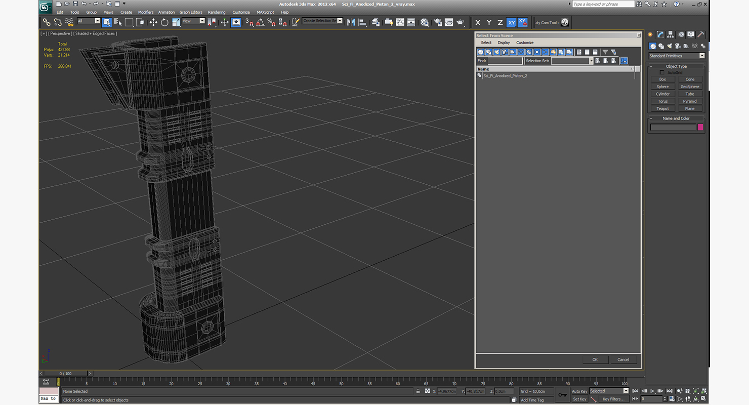Viewport: 749px width, 405px height.
Task: Click the funnel filter icon in Select From Scene
Action: (605, 52)
